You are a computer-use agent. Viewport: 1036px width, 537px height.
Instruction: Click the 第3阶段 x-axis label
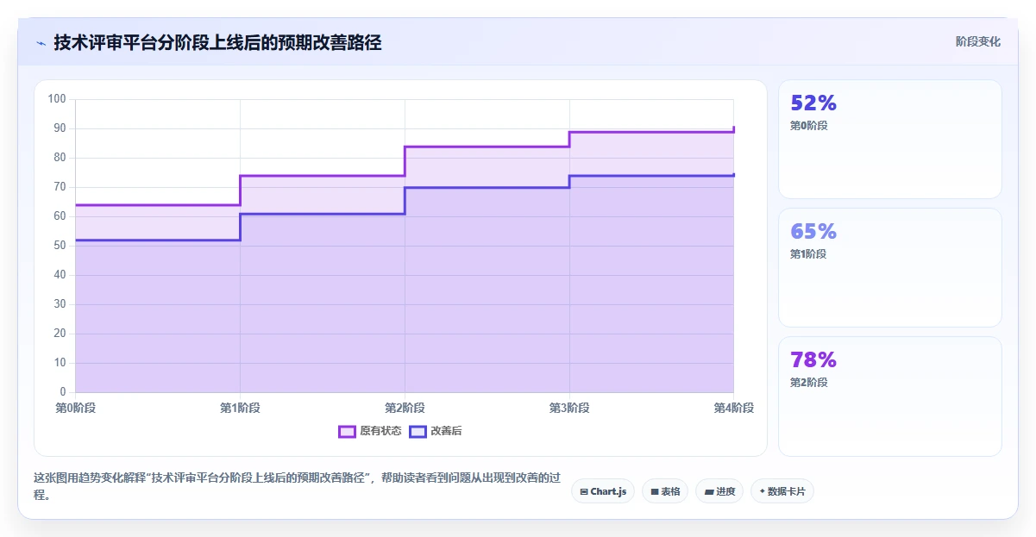(x=569, y=408)
